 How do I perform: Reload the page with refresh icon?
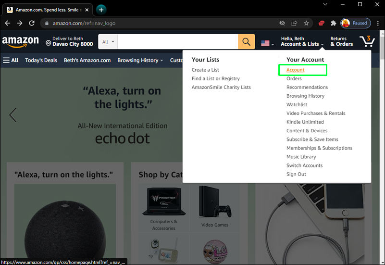[32, 24]
